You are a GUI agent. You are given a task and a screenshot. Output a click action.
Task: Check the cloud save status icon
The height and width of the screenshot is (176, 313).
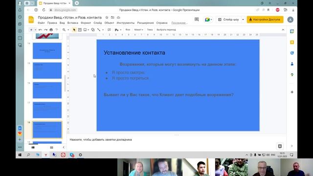click(118, 18)
